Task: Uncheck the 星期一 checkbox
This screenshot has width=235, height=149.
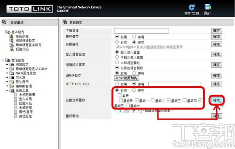Action: [x=136, y=100]
